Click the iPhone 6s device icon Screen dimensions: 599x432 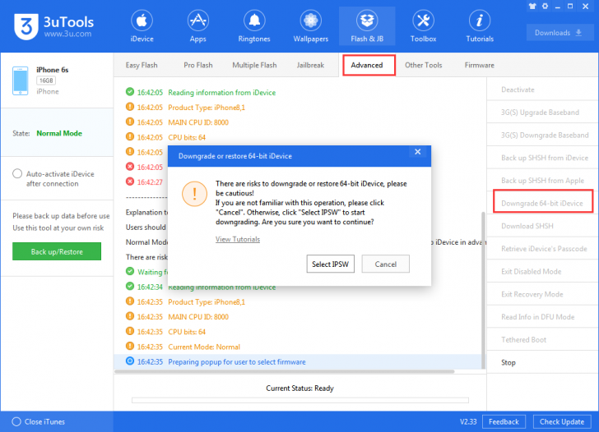pyautogui.click(x=21, y=80)
